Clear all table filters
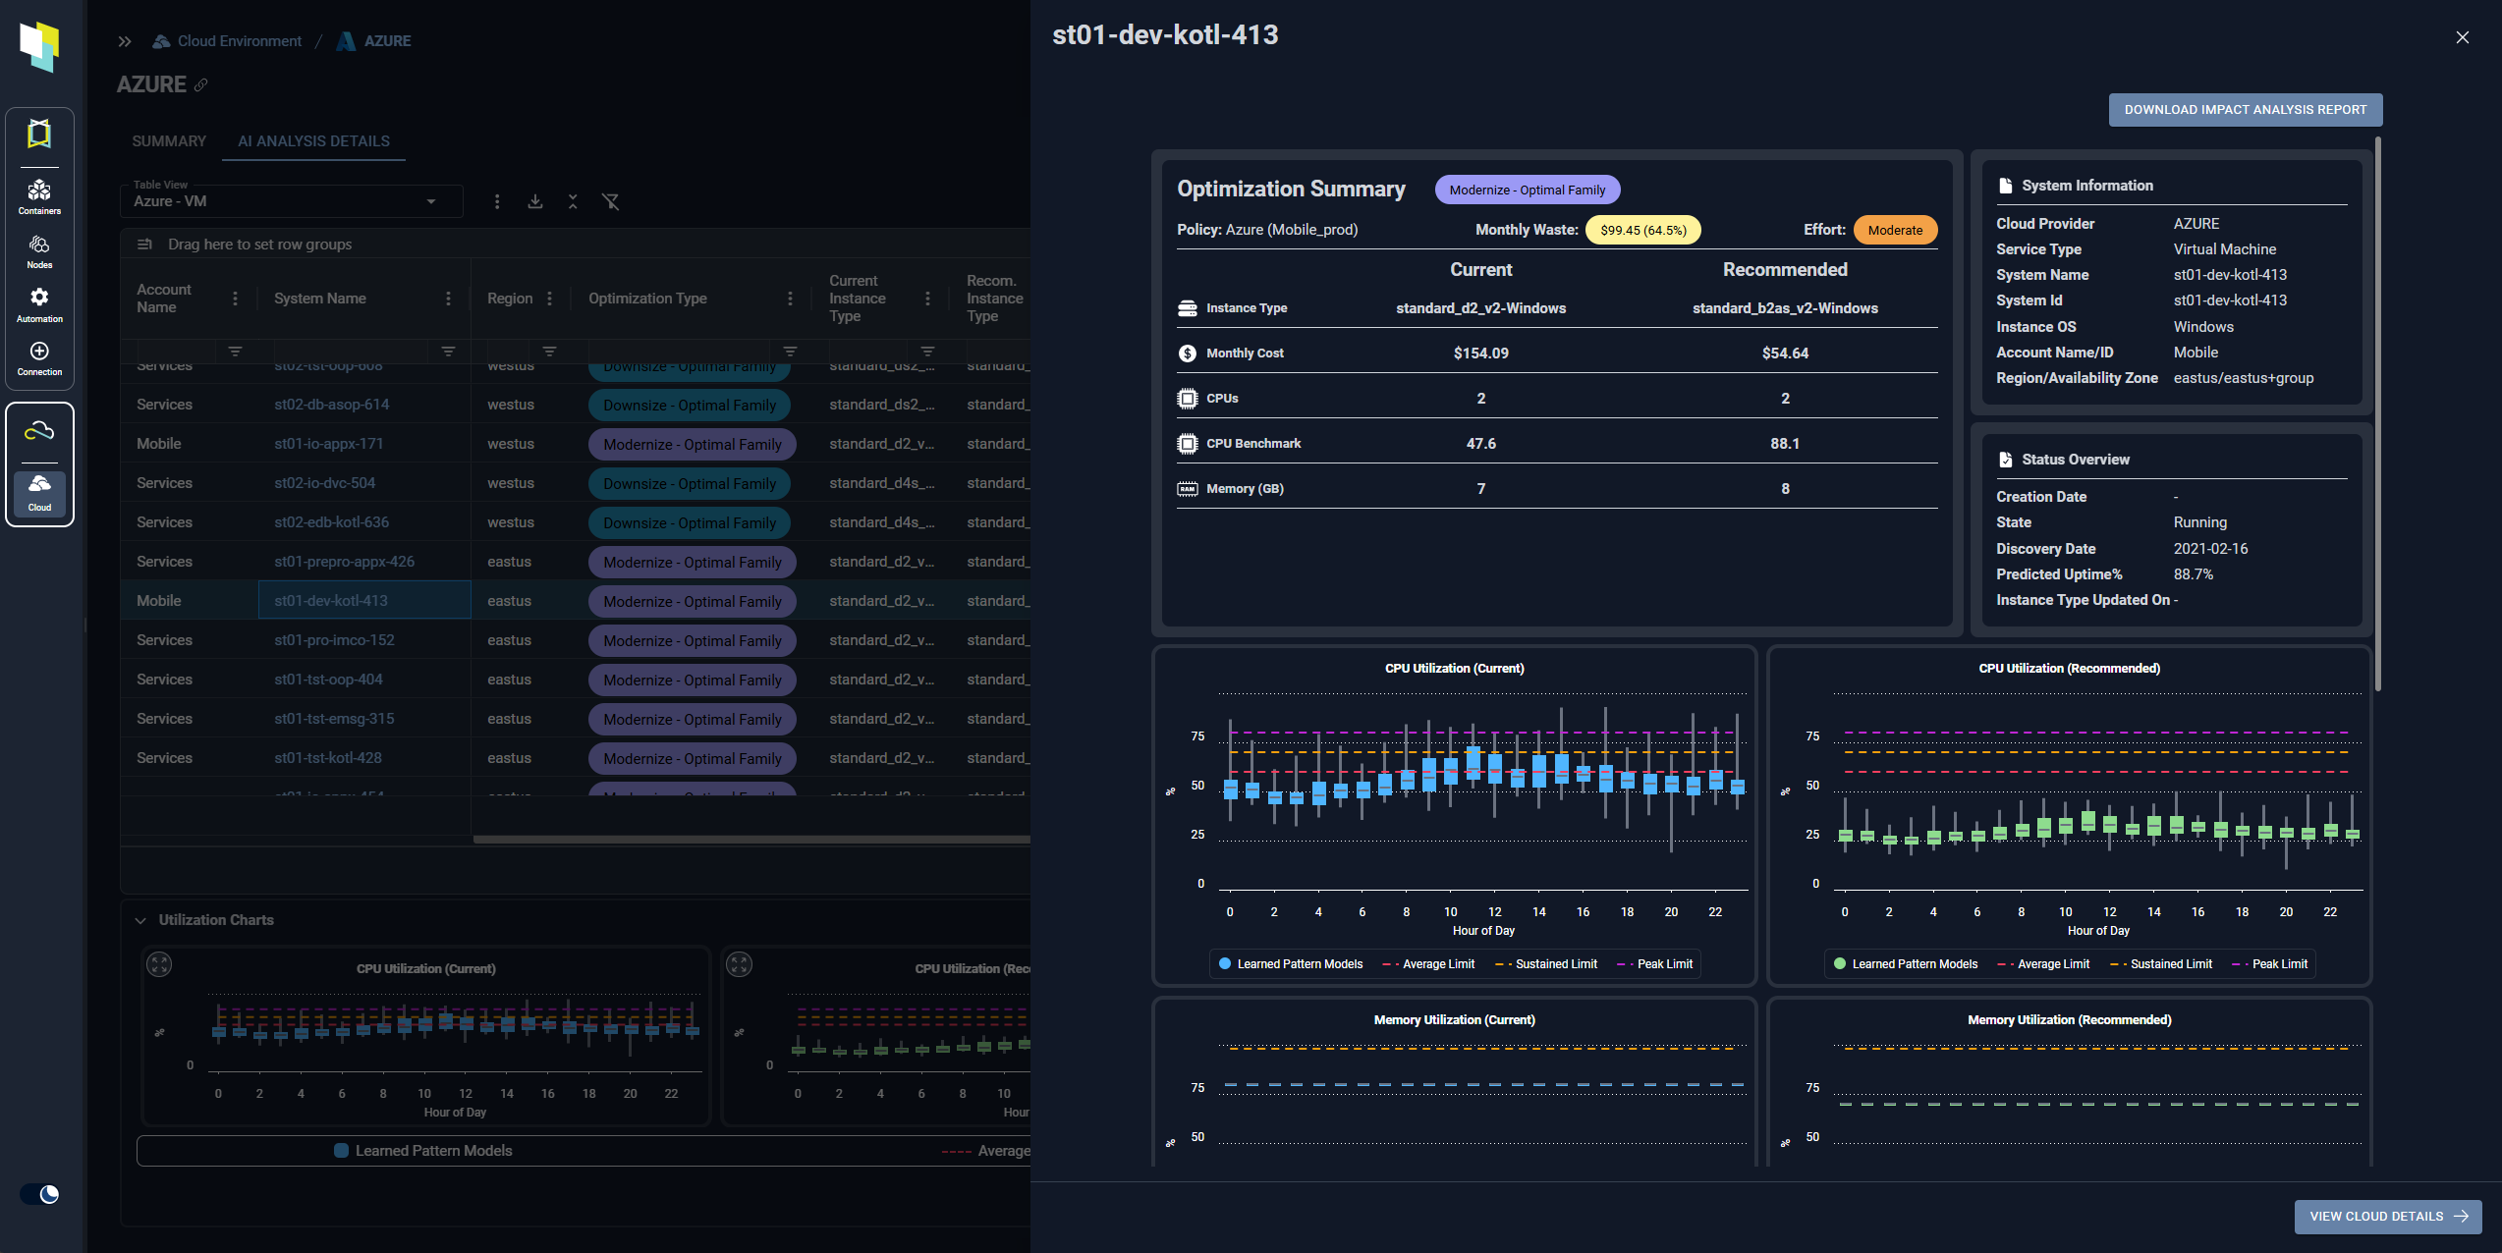Screen dimensions: 2502x1253 coord(611,201)
